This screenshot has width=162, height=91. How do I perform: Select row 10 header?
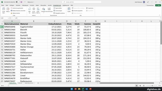2,50
